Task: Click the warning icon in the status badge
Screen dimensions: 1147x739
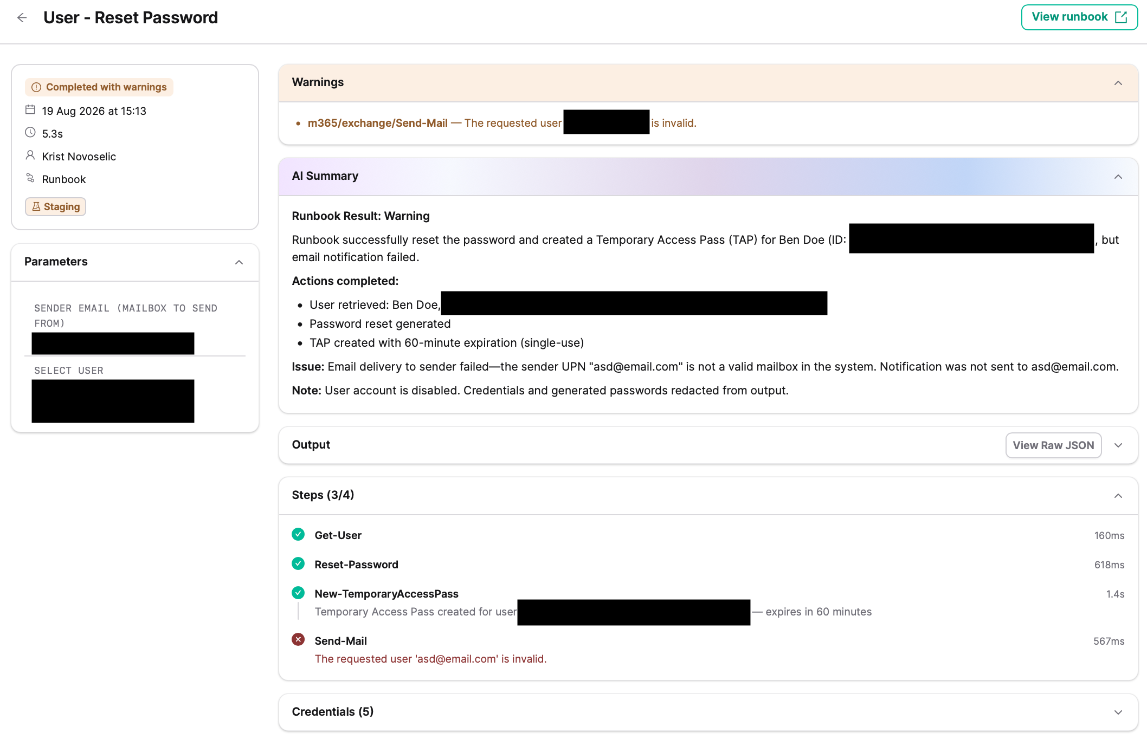Action: point(36,87)
